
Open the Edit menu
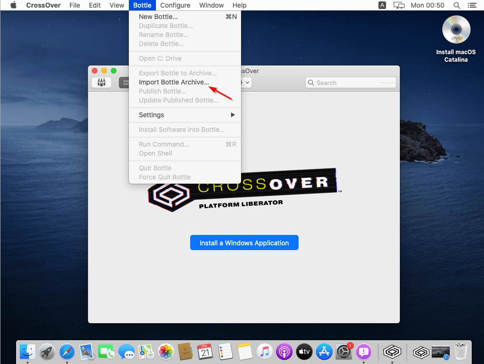coord(95,5)
